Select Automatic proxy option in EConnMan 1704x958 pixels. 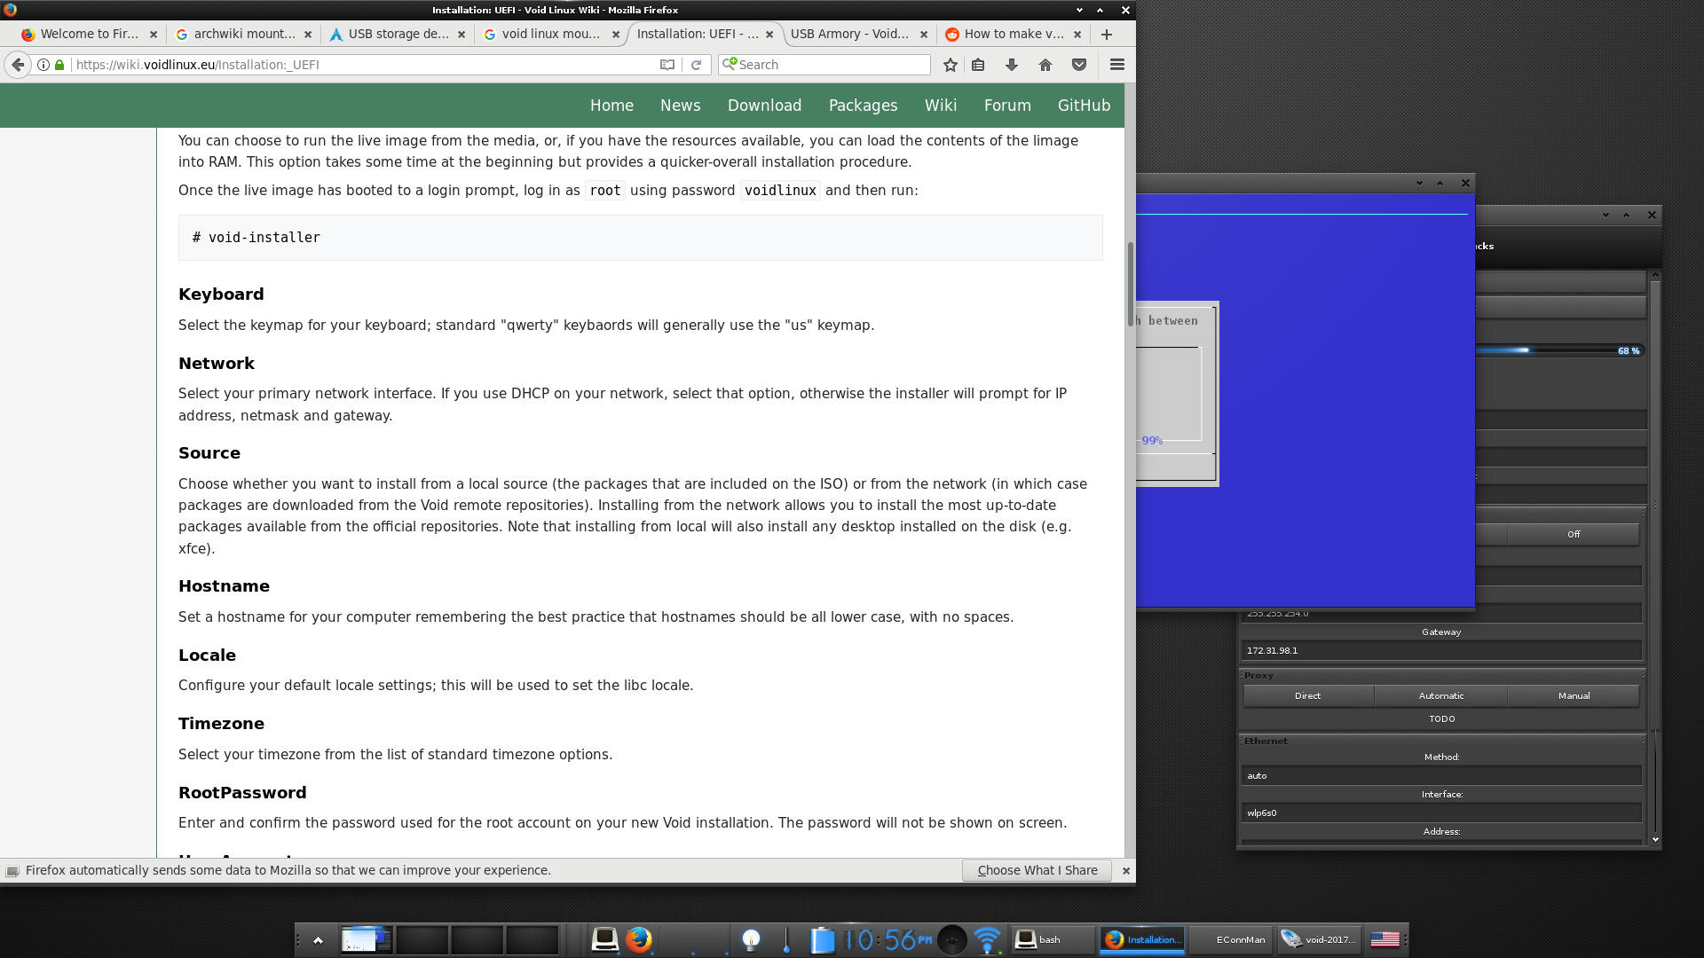coord(1440,696)
